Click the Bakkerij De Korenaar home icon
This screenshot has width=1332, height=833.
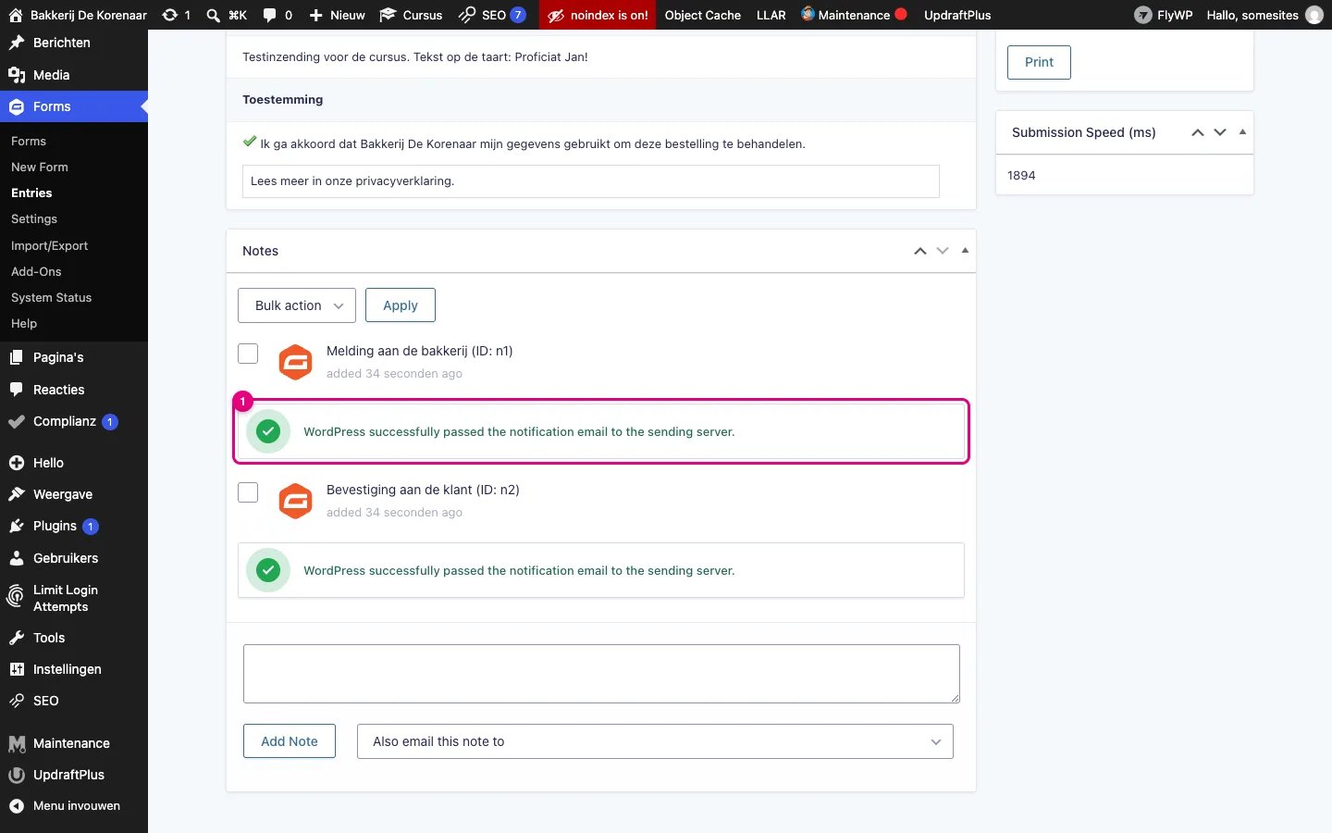click(16, 15)
